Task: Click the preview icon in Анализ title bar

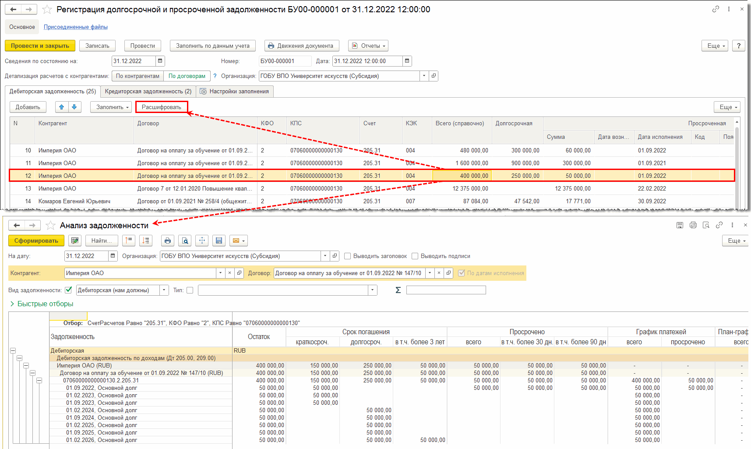Action: (706, 225)
